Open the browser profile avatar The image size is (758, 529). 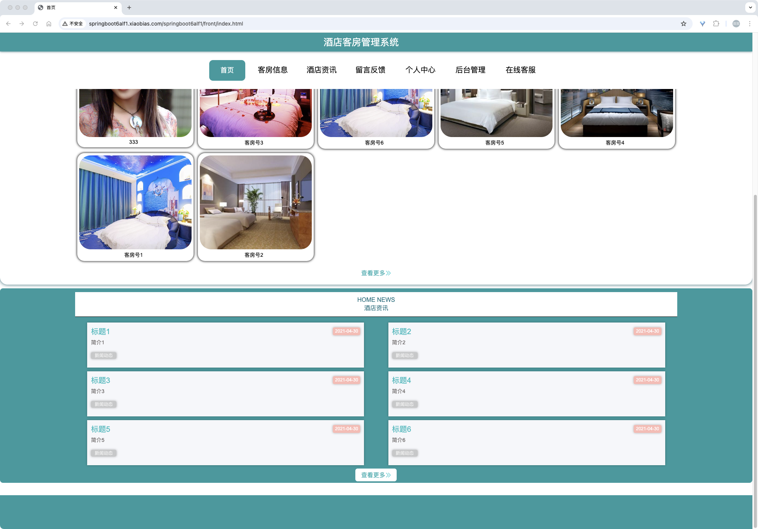click(x=736, y=24)
